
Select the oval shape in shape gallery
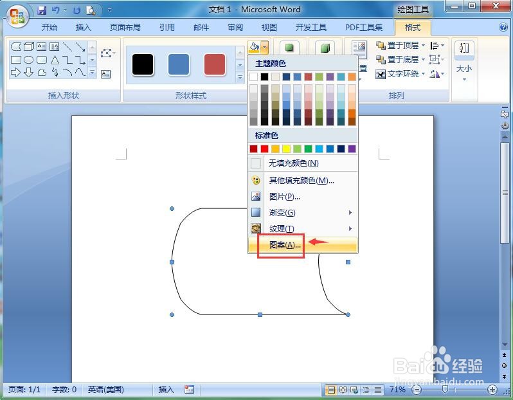[29, 60]
